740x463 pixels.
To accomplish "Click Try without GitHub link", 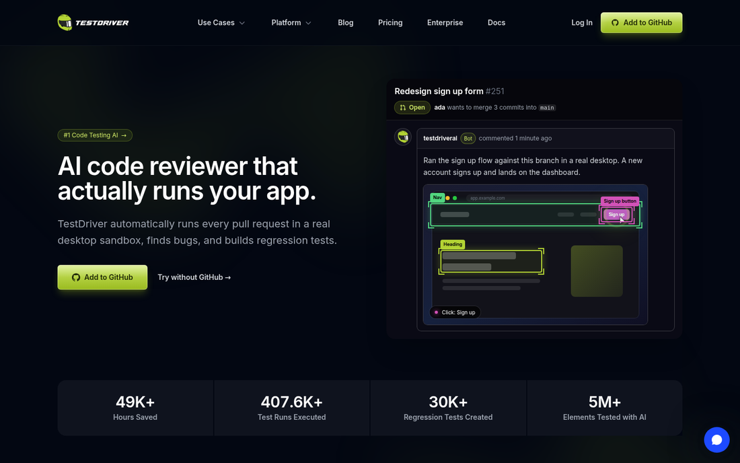I will 194,277.
